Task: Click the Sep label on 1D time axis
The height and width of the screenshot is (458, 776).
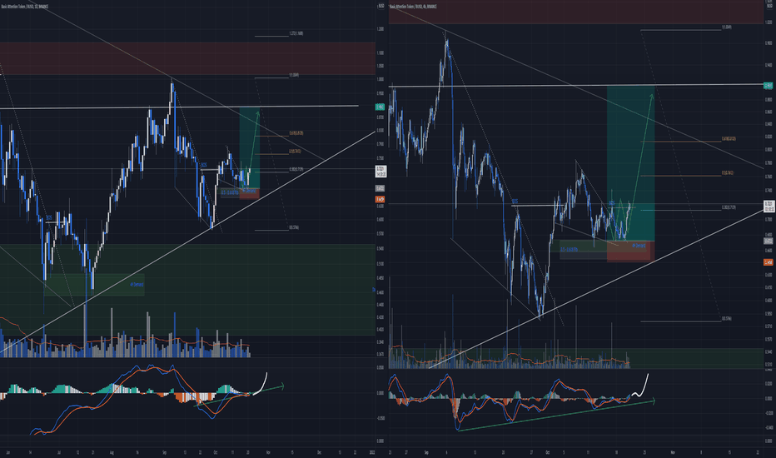Action: 164,452
